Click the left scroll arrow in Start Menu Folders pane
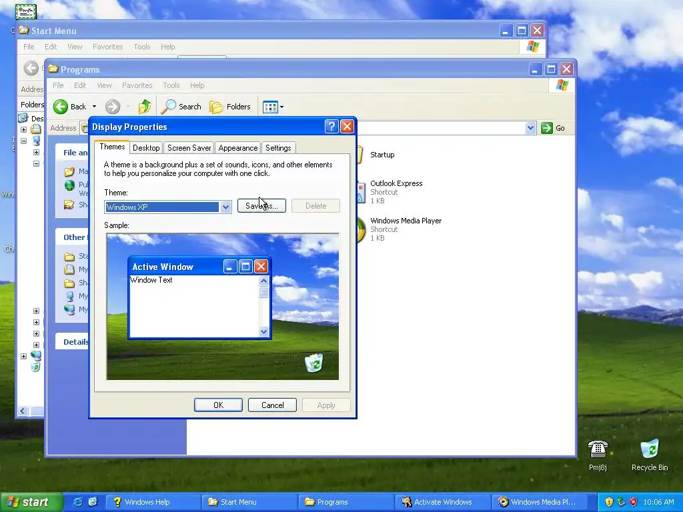683x512 pixels. tap(23, 411)
